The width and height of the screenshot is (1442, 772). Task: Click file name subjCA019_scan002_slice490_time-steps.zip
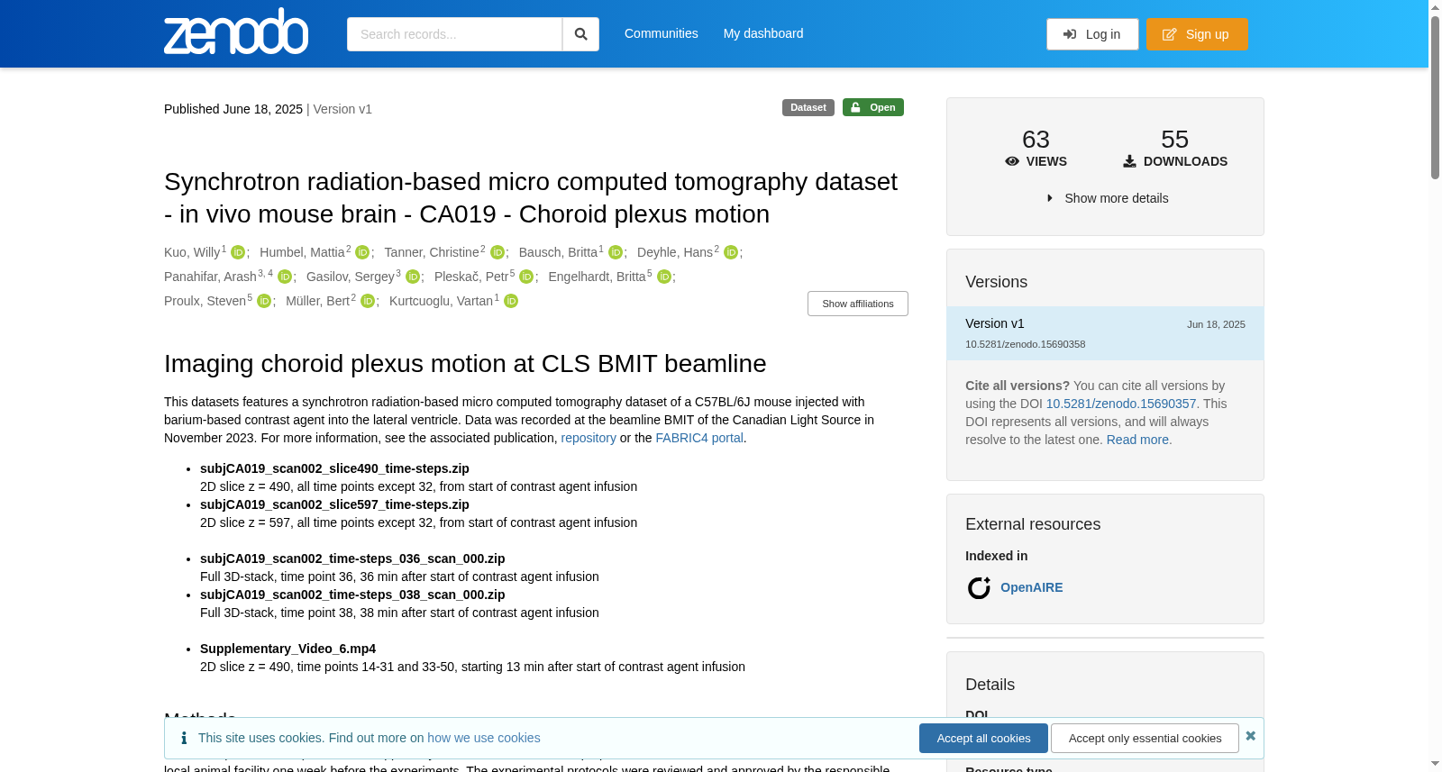(x=334, y=468)
